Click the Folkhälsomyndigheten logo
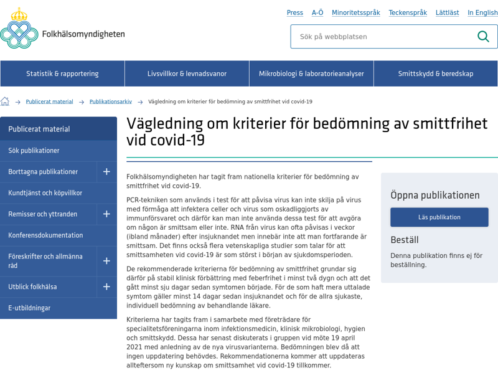This screenshot has width=498, height=378. pos(63,28)
